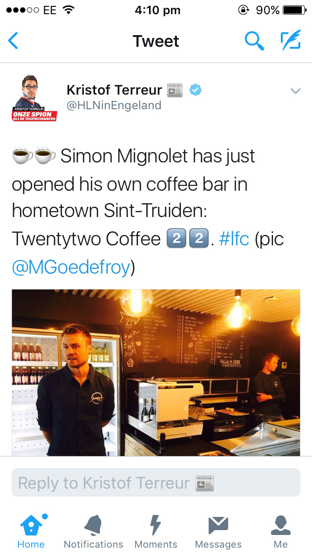Open Kristof Terreur's profile picture
The image size is (312, 554).
pyautogui.click(x=34, y=98)
